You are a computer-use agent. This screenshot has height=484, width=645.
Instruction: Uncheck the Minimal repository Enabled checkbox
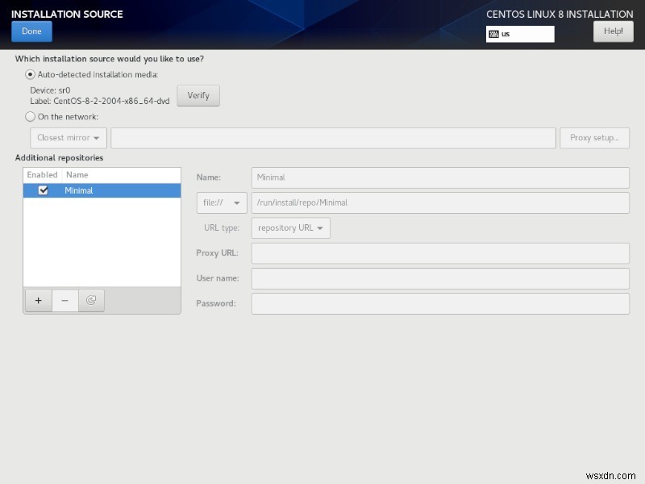pos(42,190)
